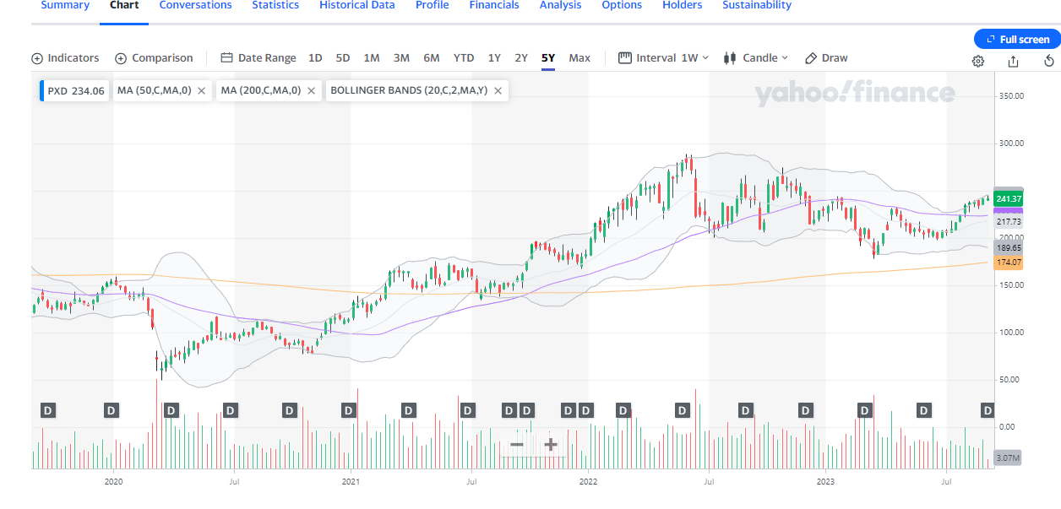
Task: Open the Draw pencil tool
Action: [x=825, y=58]
